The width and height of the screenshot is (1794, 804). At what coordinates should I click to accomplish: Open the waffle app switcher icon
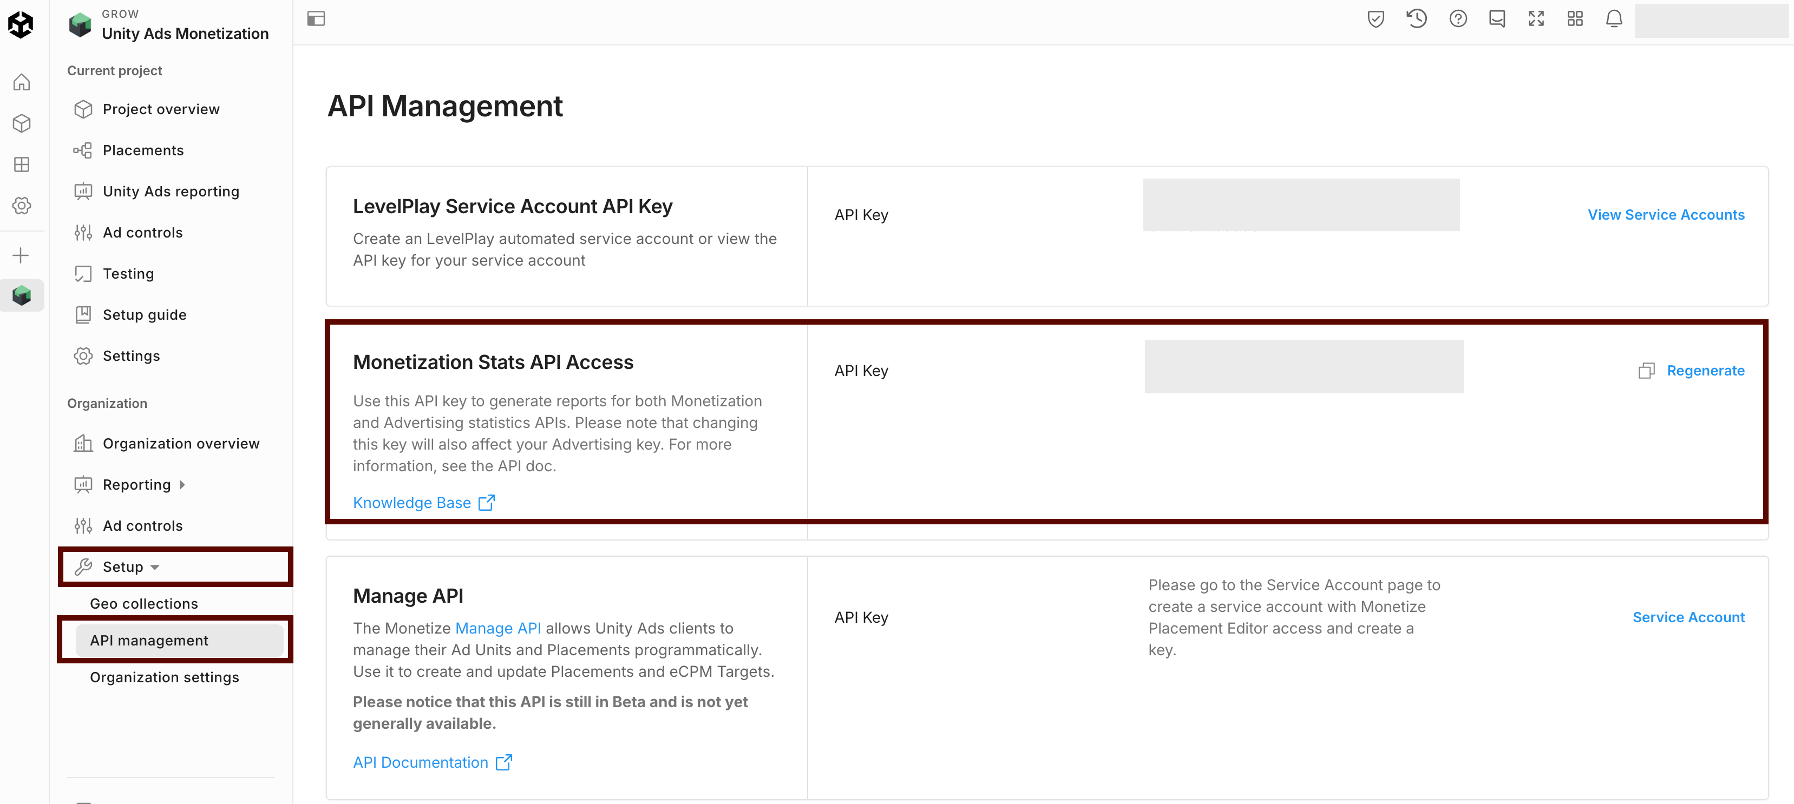tap(1575, 19)
